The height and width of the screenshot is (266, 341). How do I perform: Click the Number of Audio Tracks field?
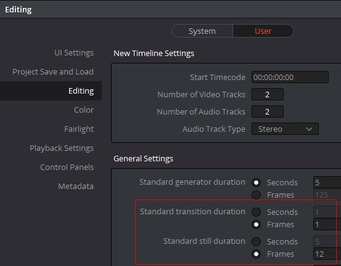point(268,111)
